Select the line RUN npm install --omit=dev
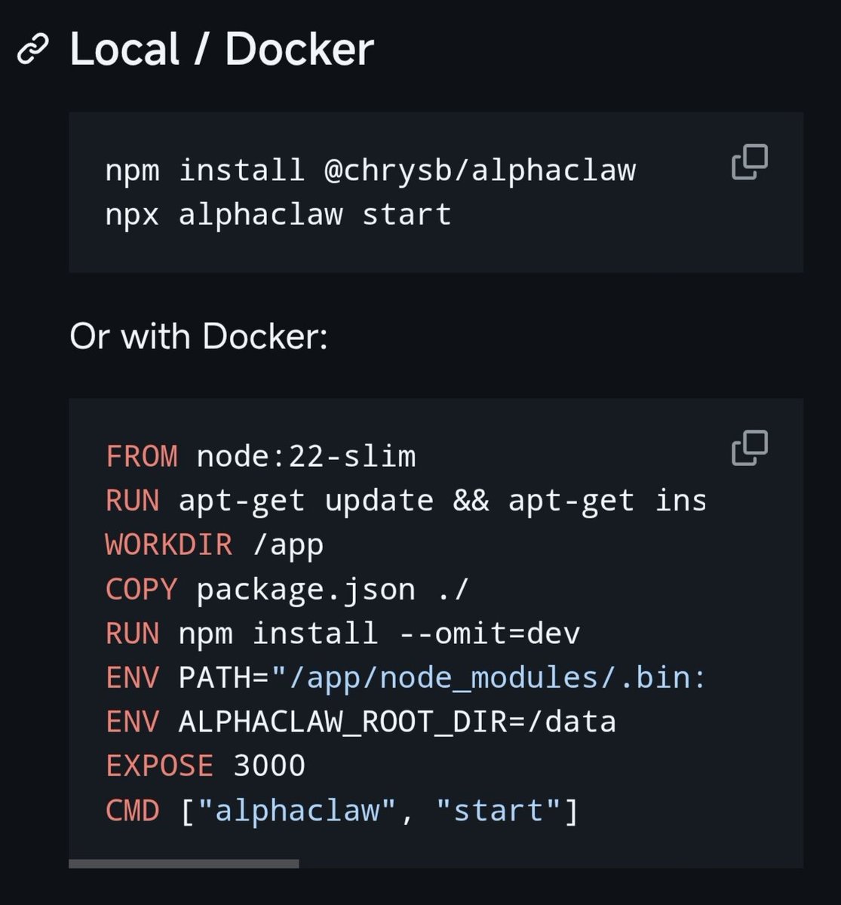The image size is (841, 905). click(342, 633)
